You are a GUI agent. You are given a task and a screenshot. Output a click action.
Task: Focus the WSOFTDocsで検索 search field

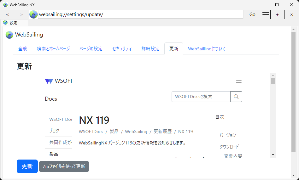[201, 97]
